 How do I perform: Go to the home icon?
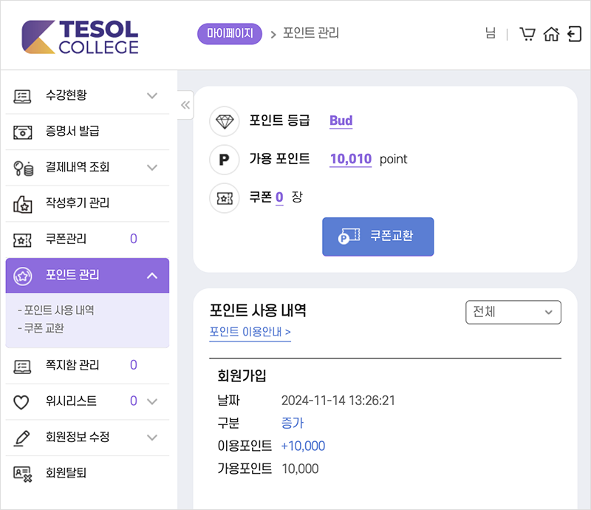pyautogui.click(x=551, y=34)
